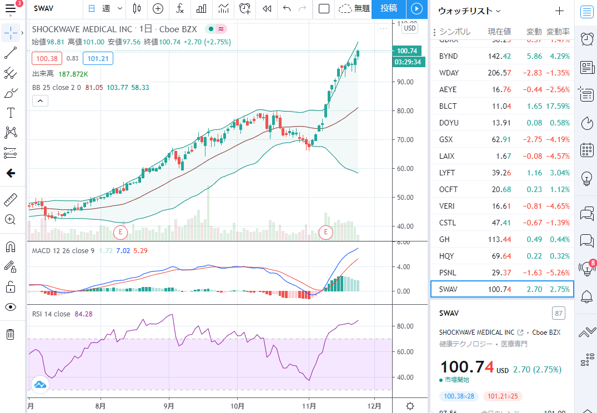Viewport: 597px width, 413px height.
Task: Activate the zoom in tool
Action: click(11, 220)
